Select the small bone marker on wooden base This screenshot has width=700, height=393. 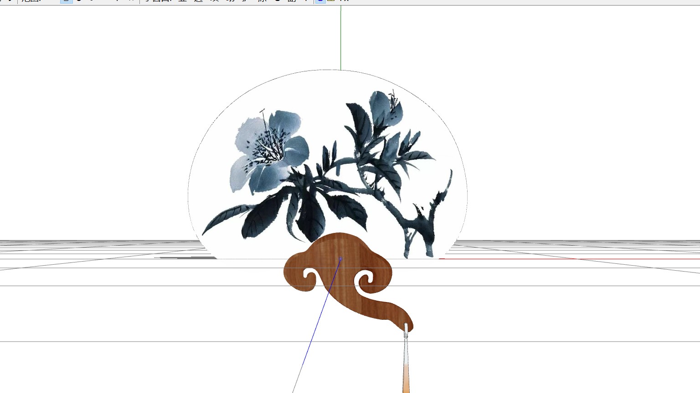[340, 259]
